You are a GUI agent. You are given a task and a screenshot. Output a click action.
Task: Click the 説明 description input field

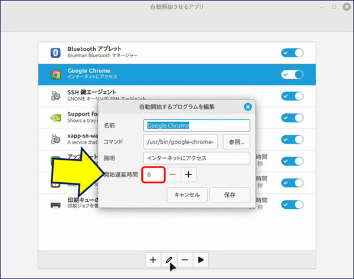[196, 158]
